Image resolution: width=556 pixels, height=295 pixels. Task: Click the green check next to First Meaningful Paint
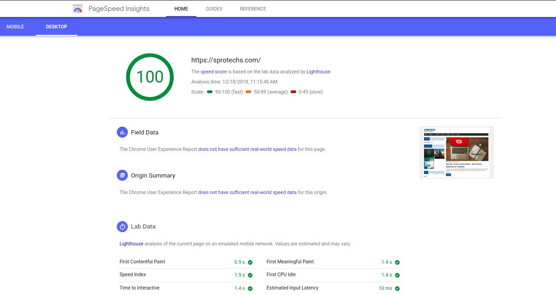coord(397,262)
